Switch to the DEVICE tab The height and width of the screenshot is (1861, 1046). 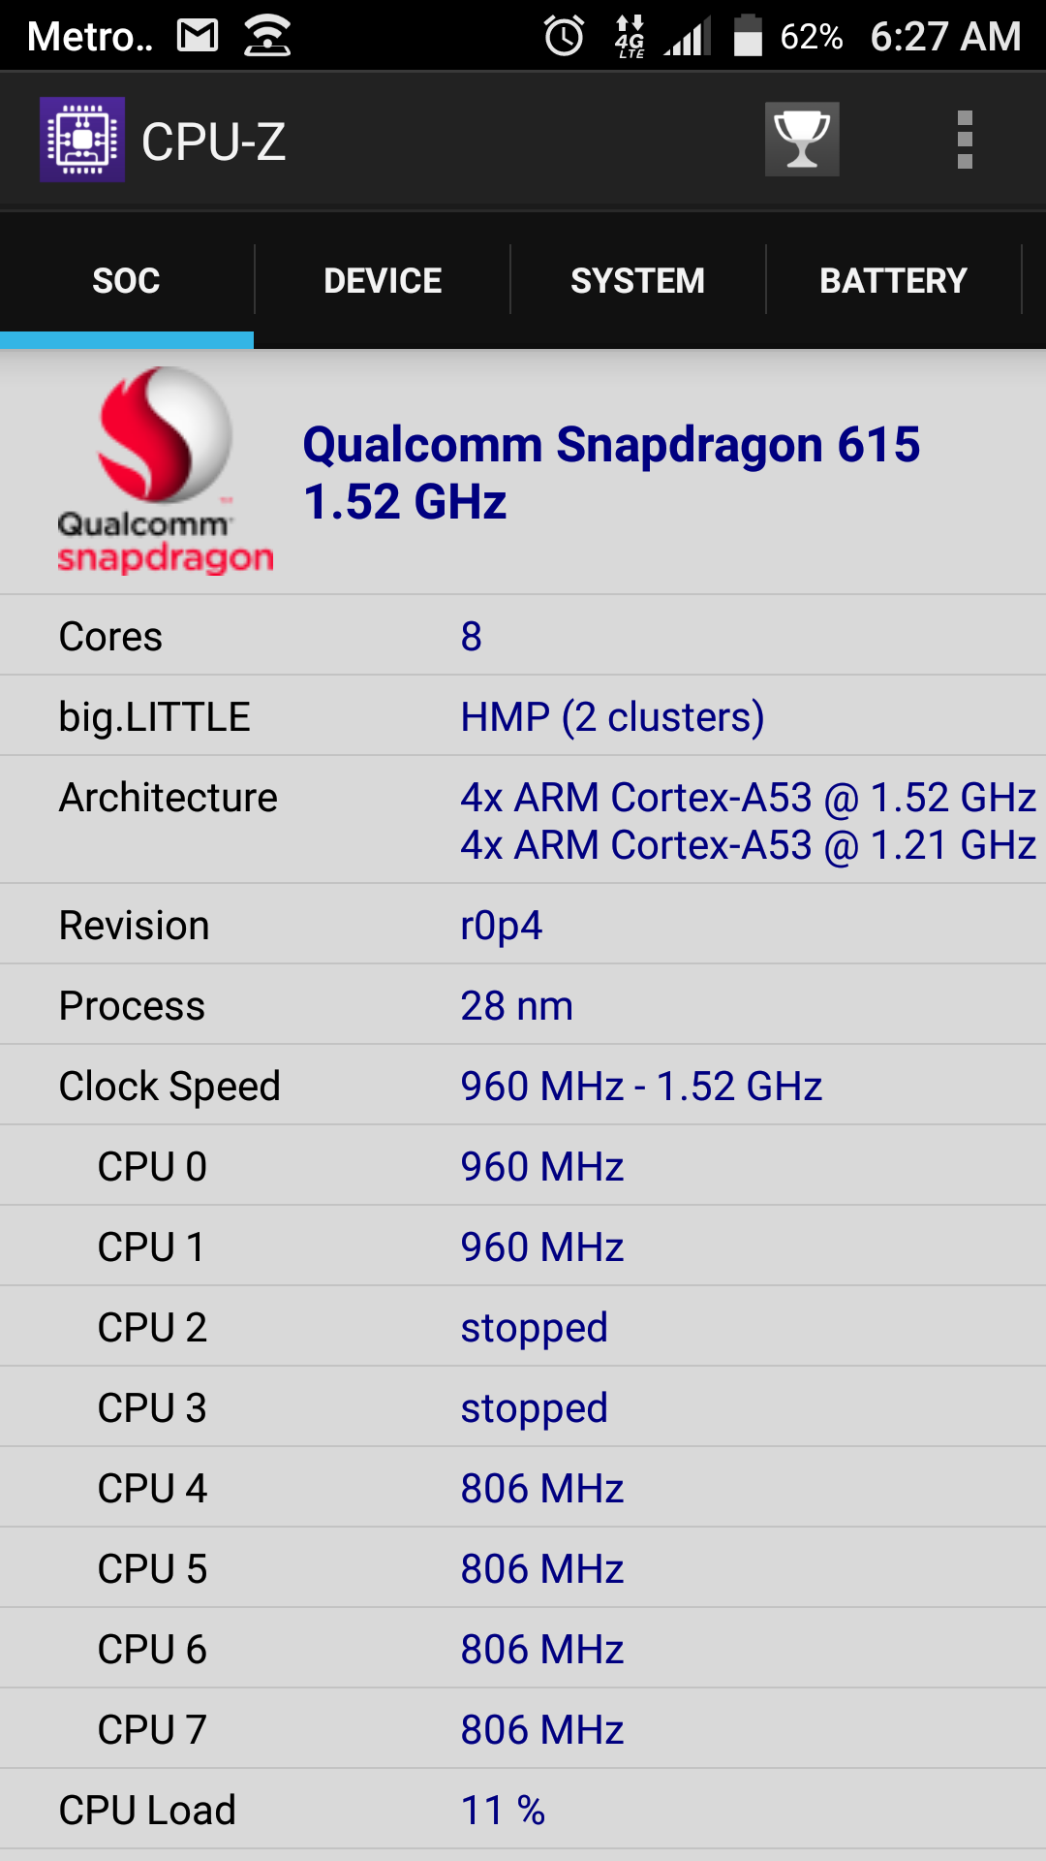point(383,280)
